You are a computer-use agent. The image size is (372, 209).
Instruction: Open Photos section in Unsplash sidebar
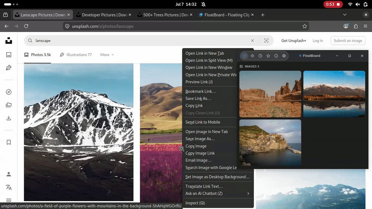pyautogui.click(x=9, y=55)
